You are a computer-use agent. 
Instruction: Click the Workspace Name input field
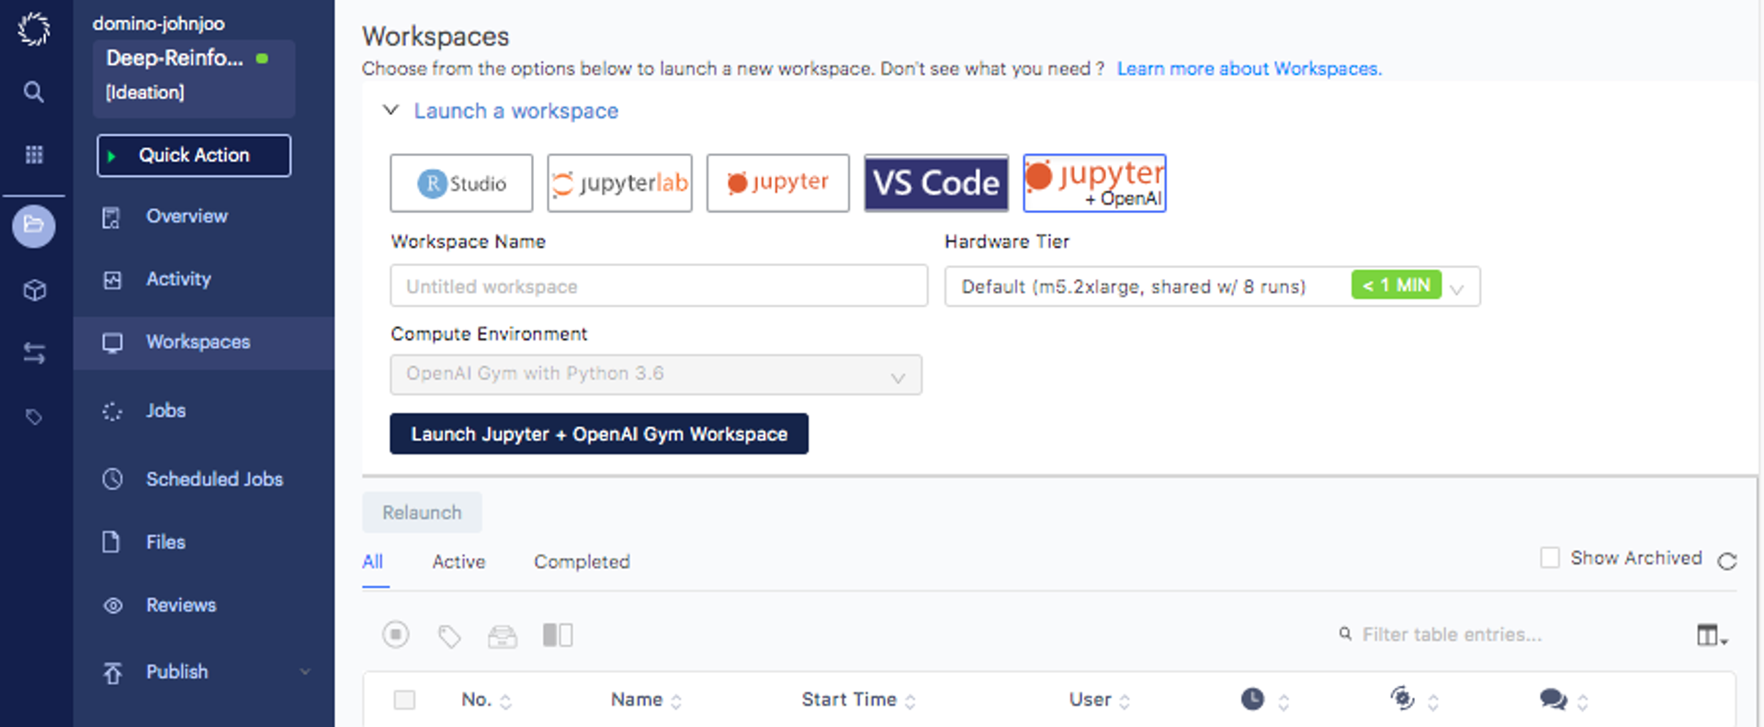pyautogui.click(x=659, y=286)
